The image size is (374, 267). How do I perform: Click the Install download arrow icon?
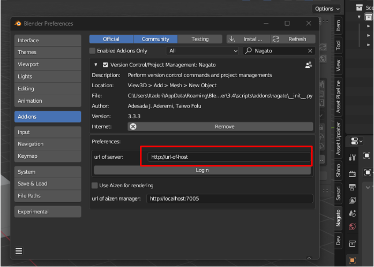[231, 39]
